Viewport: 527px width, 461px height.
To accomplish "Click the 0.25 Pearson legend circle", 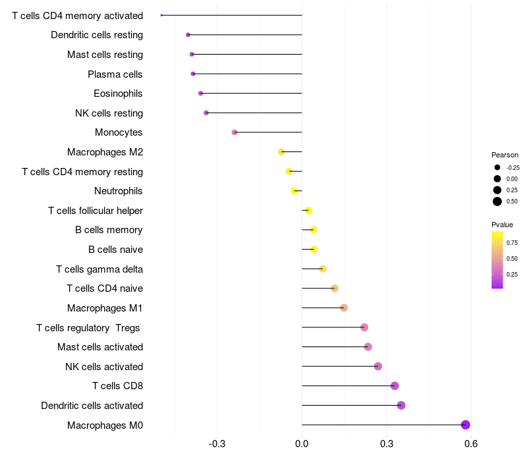I will click(497, 190).
